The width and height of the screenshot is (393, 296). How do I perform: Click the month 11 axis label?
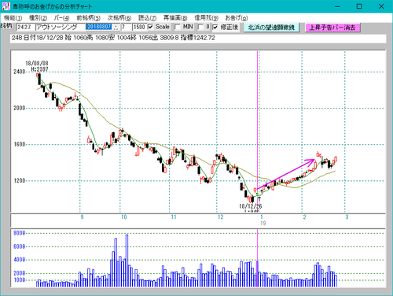174,217
